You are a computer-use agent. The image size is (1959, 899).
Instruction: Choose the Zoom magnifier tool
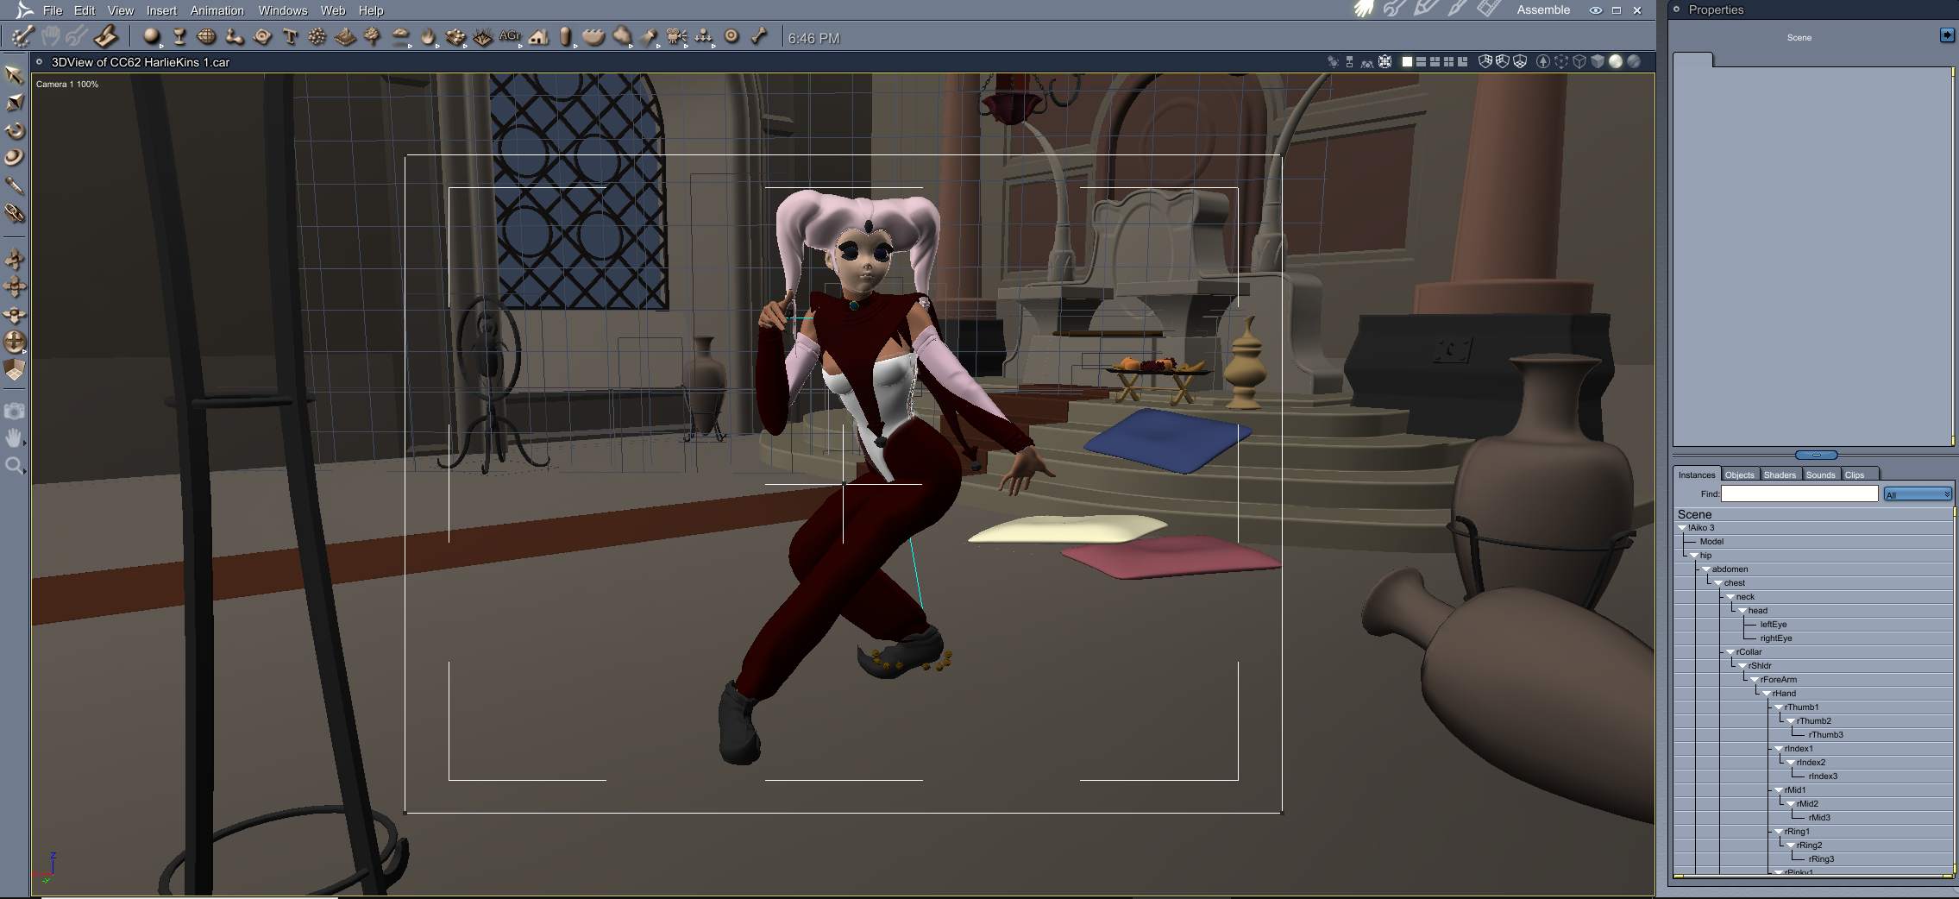point(14,467)
